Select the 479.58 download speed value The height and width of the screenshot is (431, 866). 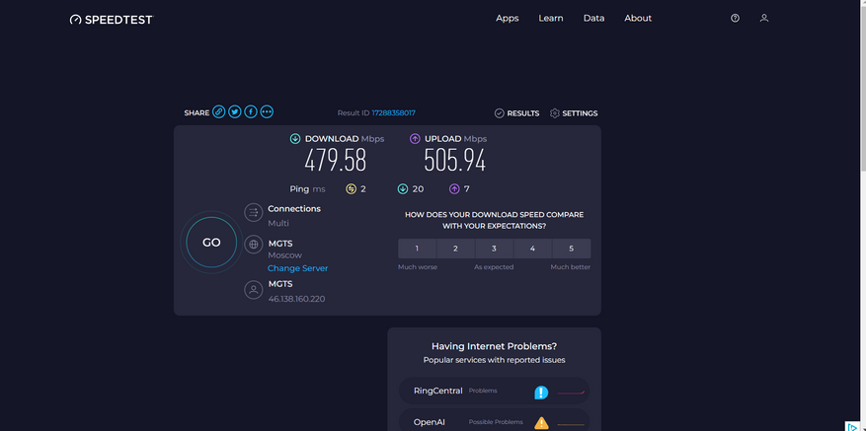click(x=336, y=161)
